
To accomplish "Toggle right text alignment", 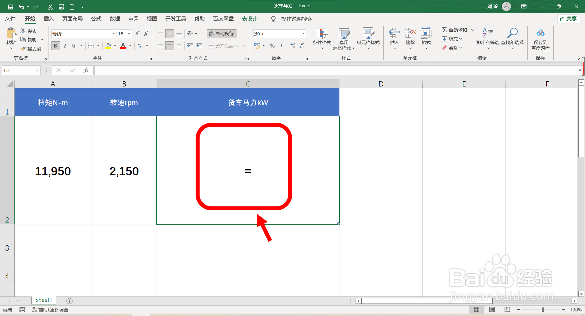I will pos(179,46).
